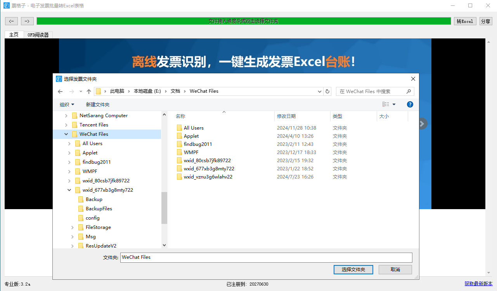Select wxid_vznu3g6wlahv22 folder in file list
Viewport: 497px width, 291px height.
[208, 177]
